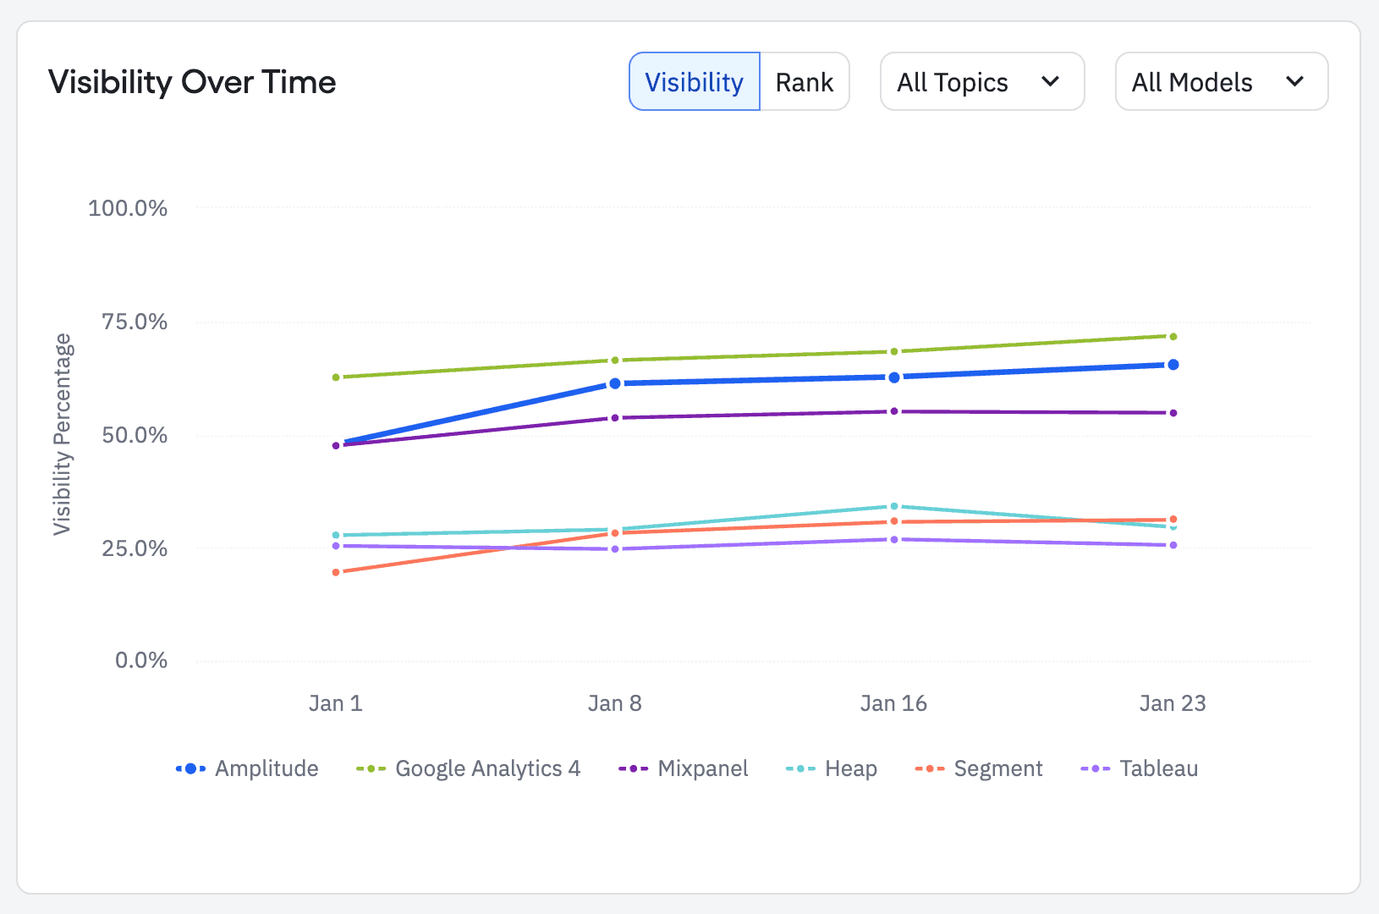Click the Jan 16 axis label

click(893, 702)
